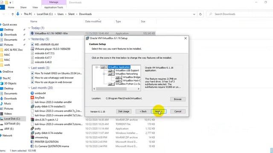Select the vmware.log archive icon
Screen dimensions: 273x153
[32, 137]
